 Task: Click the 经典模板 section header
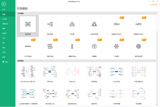[86, 61]
